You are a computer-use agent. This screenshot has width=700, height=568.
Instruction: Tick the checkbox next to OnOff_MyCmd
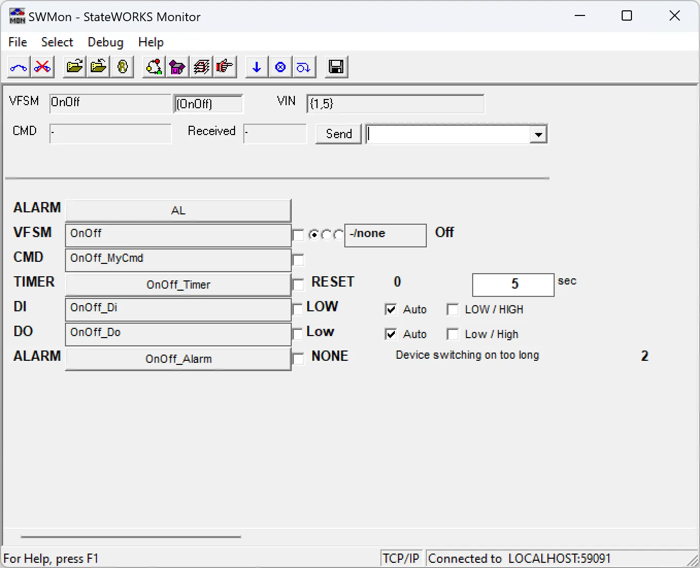click(298, 260)
